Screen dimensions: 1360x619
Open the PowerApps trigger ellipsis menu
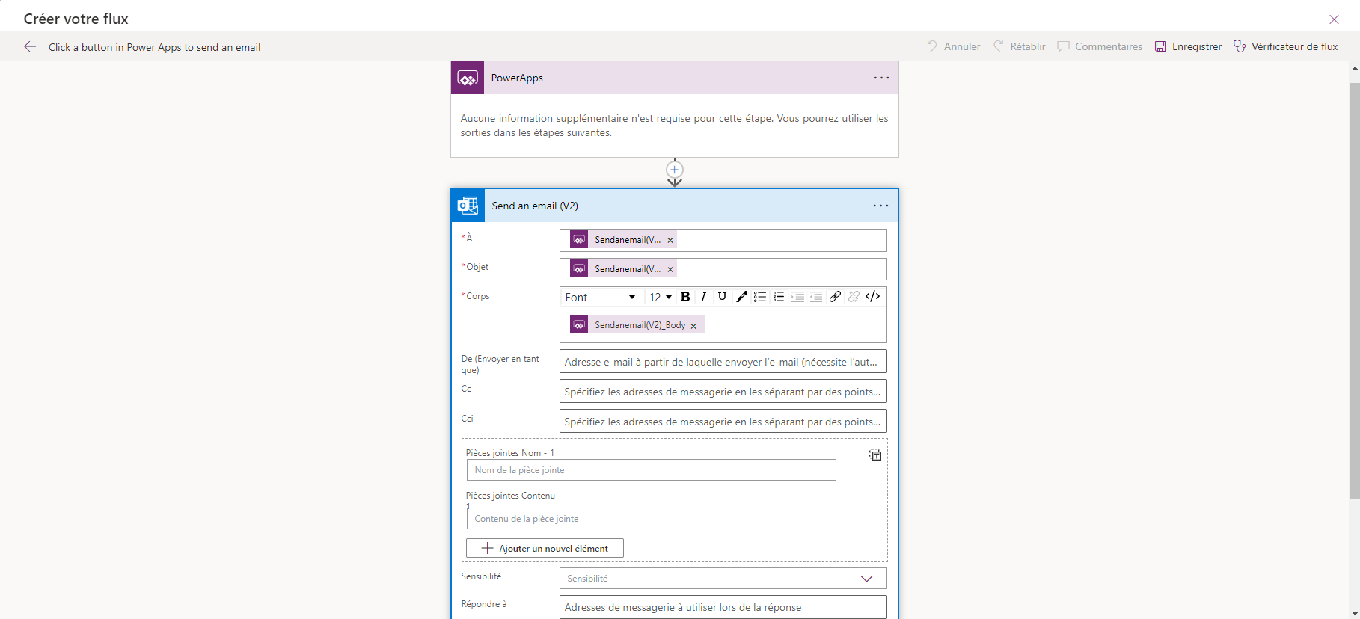coord(881,78)
